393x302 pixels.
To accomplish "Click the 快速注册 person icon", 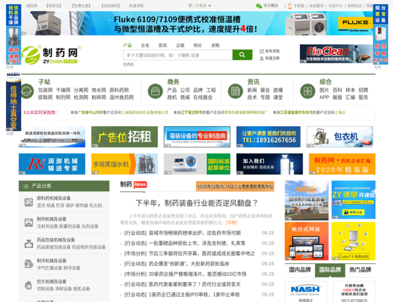I will coord(262,59).
